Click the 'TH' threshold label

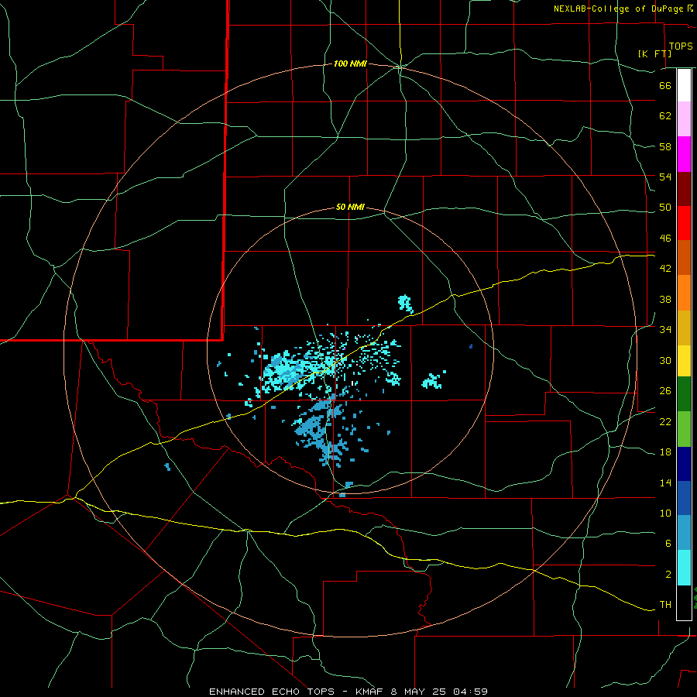pyautogui.click(x=665, y=605)
